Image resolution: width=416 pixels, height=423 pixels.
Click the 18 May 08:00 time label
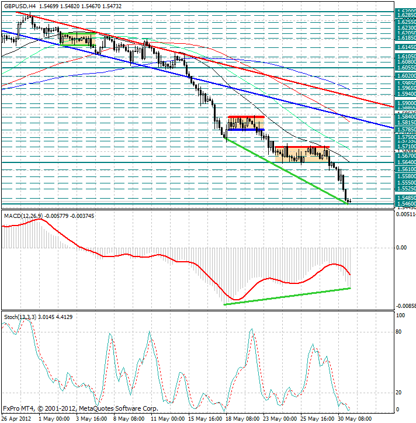(x=243, y=419)
